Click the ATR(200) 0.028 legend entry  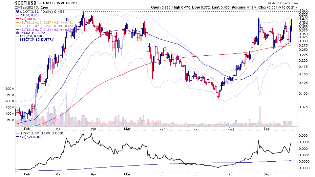31,36
